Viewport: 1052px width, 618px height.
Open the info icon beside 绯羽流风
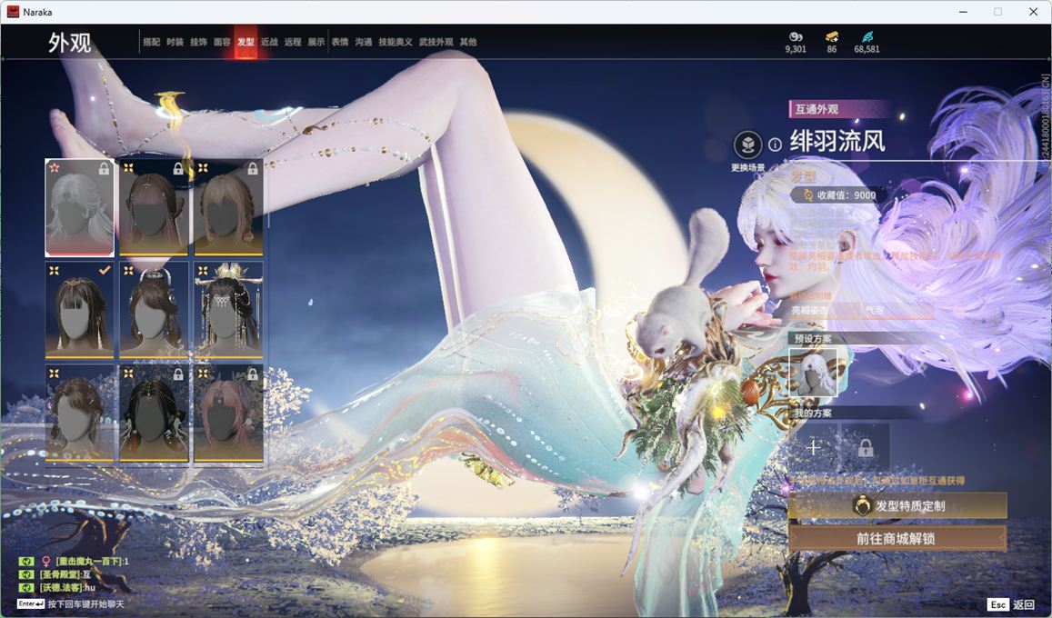[775, 145]
